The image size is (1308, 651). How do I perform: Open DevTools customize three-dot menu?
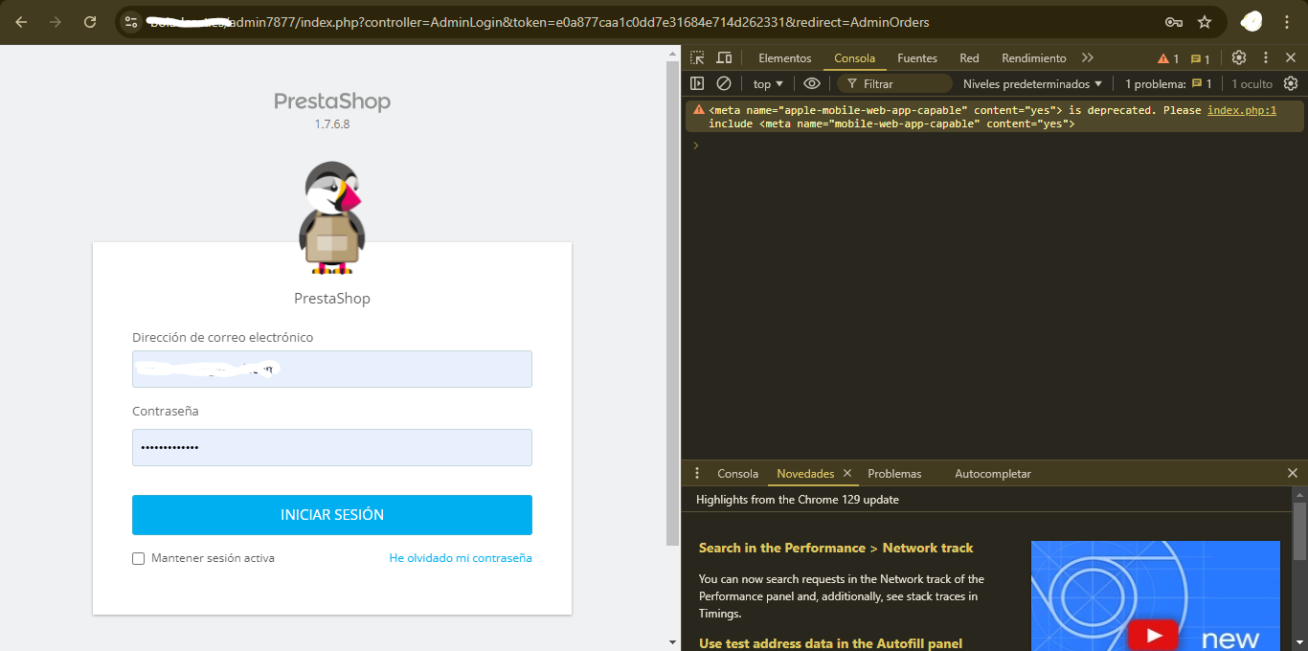[x=1266, y=58]
